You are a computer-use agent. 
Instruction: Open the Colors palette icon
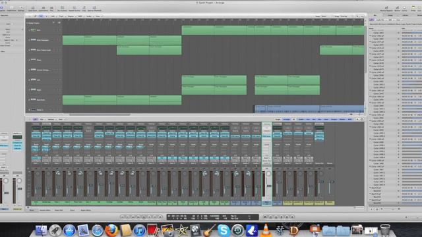404,9
